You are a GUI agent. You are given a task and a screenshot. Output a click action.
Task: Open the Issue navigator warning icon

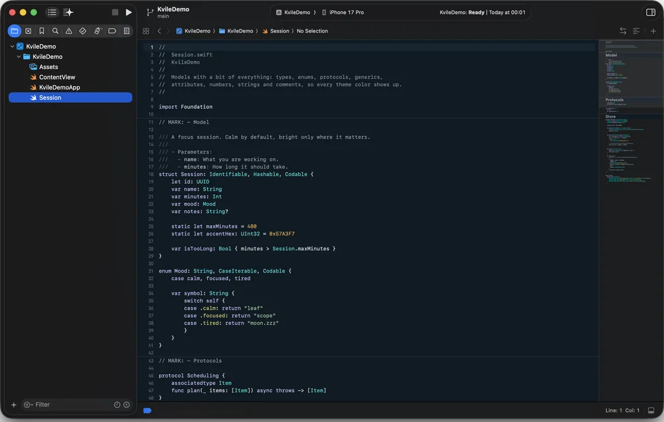68,31
